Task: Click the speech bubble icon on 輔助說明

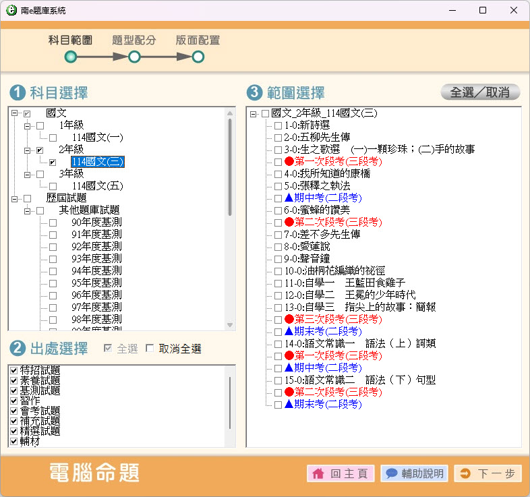Action: (391, 473)
